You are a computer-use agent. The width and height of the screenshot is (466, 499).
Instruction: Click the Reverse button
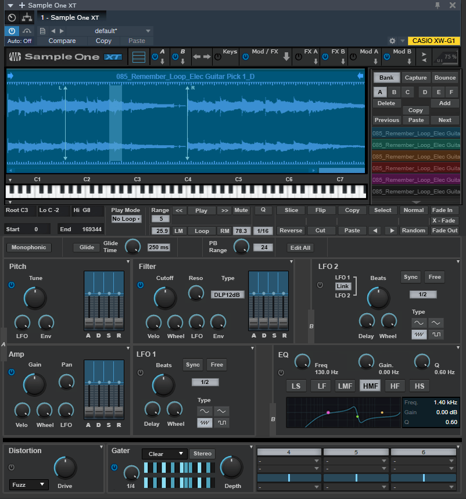click(291, 230)
